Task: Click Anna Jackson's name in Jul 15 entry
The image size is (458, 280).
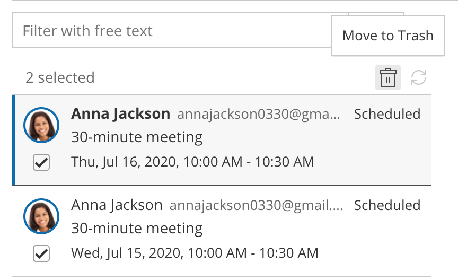Action: (x=117, y=205)
